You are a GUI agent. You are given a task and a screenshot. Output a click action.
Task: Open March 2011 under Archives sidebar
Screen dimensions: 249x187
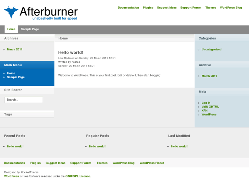click(x=15, y=49)
